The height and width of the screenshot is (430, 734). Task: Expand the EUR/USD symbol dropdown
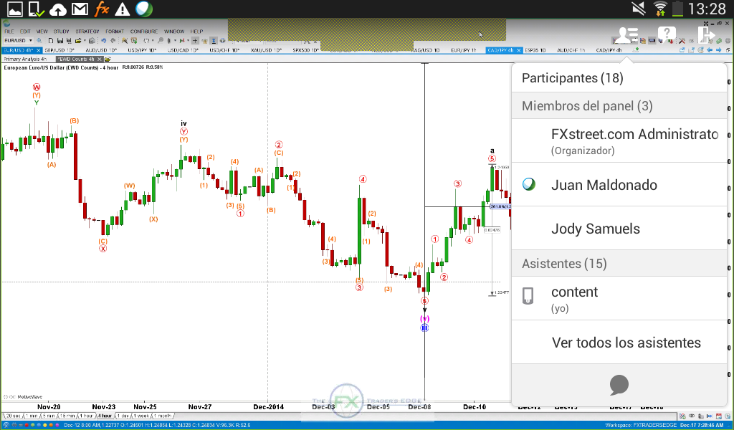29,41
